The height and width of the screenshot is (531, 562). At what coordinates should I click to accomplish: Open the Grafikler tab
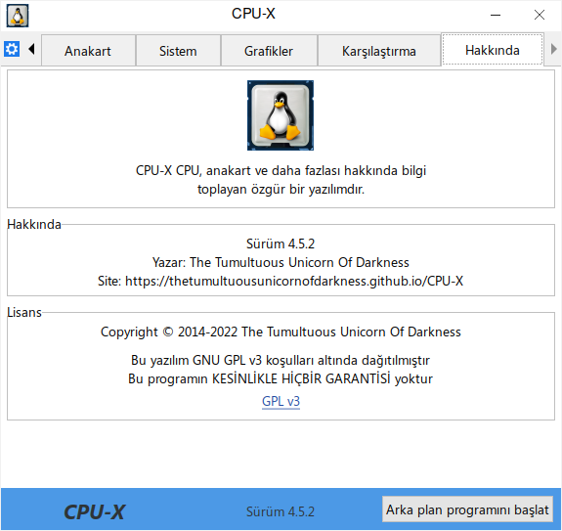tap(269, 51)
